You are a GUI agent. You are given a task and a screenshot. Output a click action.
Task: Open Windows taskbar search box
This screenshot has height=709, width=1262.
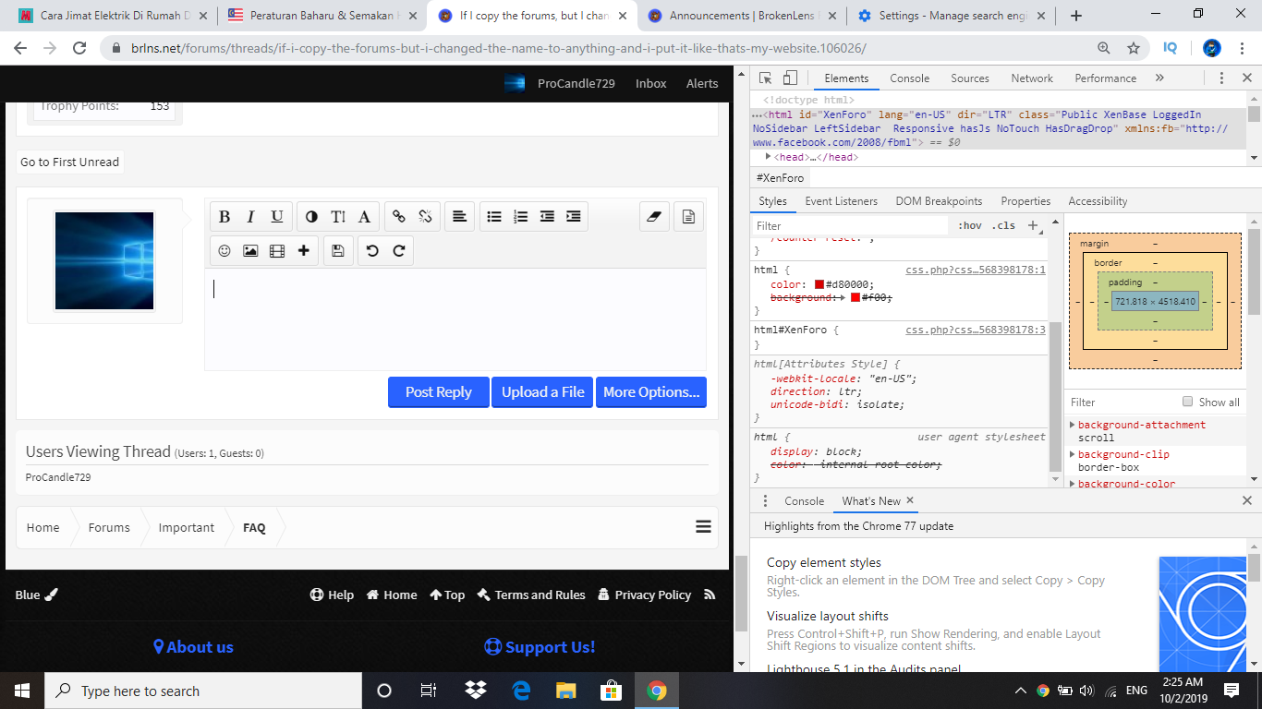pyautogui.click(x=203, y=691)
